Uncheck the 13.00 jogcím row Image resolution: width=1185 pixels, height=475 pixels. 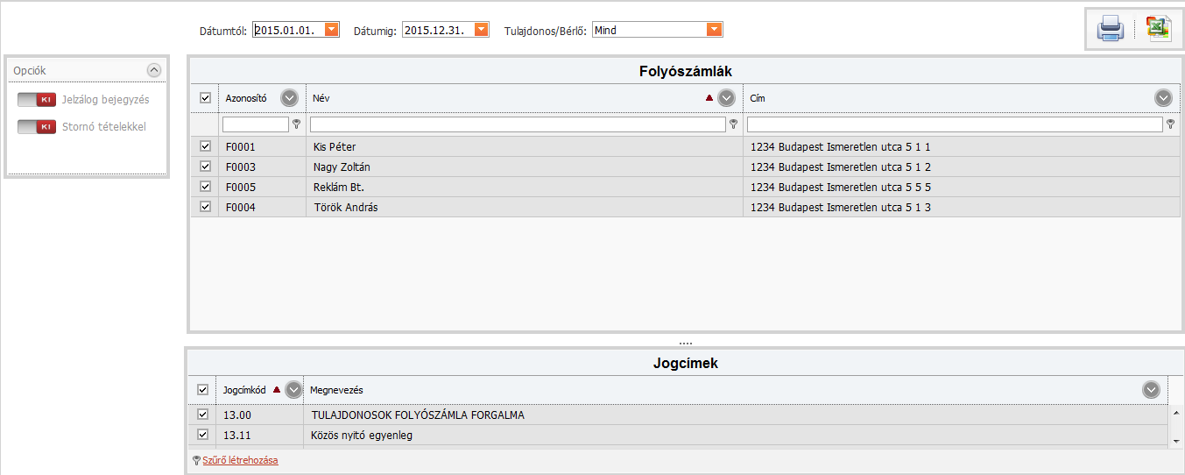point(202,415)
